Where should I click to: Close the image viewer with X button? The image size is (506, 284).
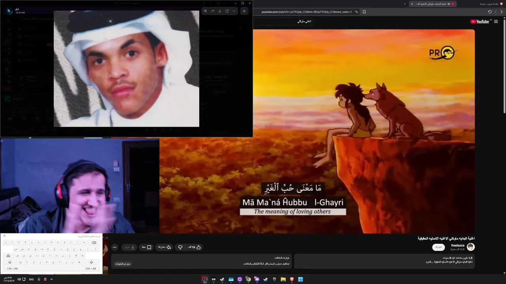coord(244,11)
